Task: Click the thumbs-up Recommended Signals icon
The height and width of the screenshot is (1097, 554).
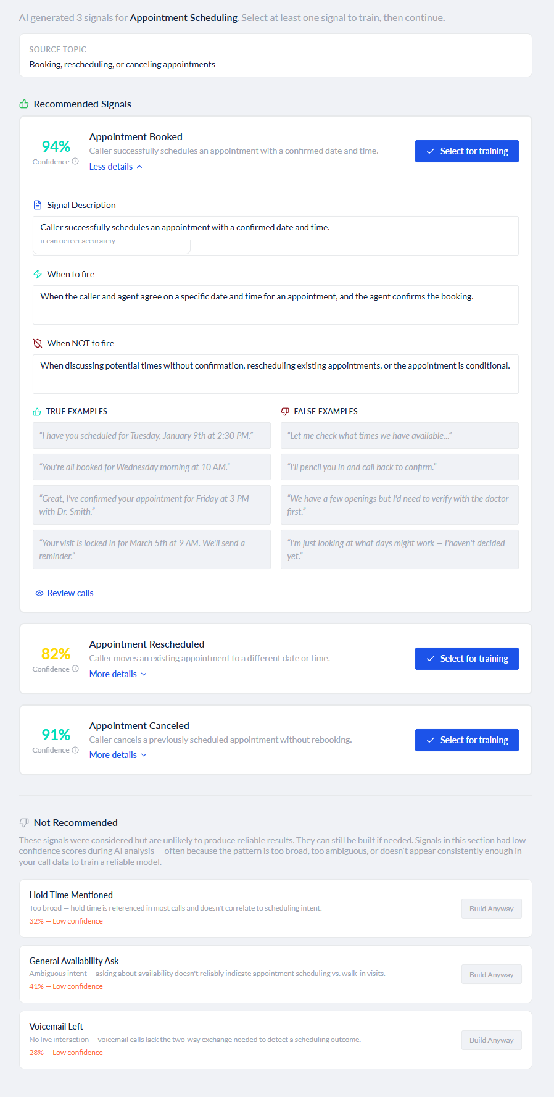Action: 24,104
